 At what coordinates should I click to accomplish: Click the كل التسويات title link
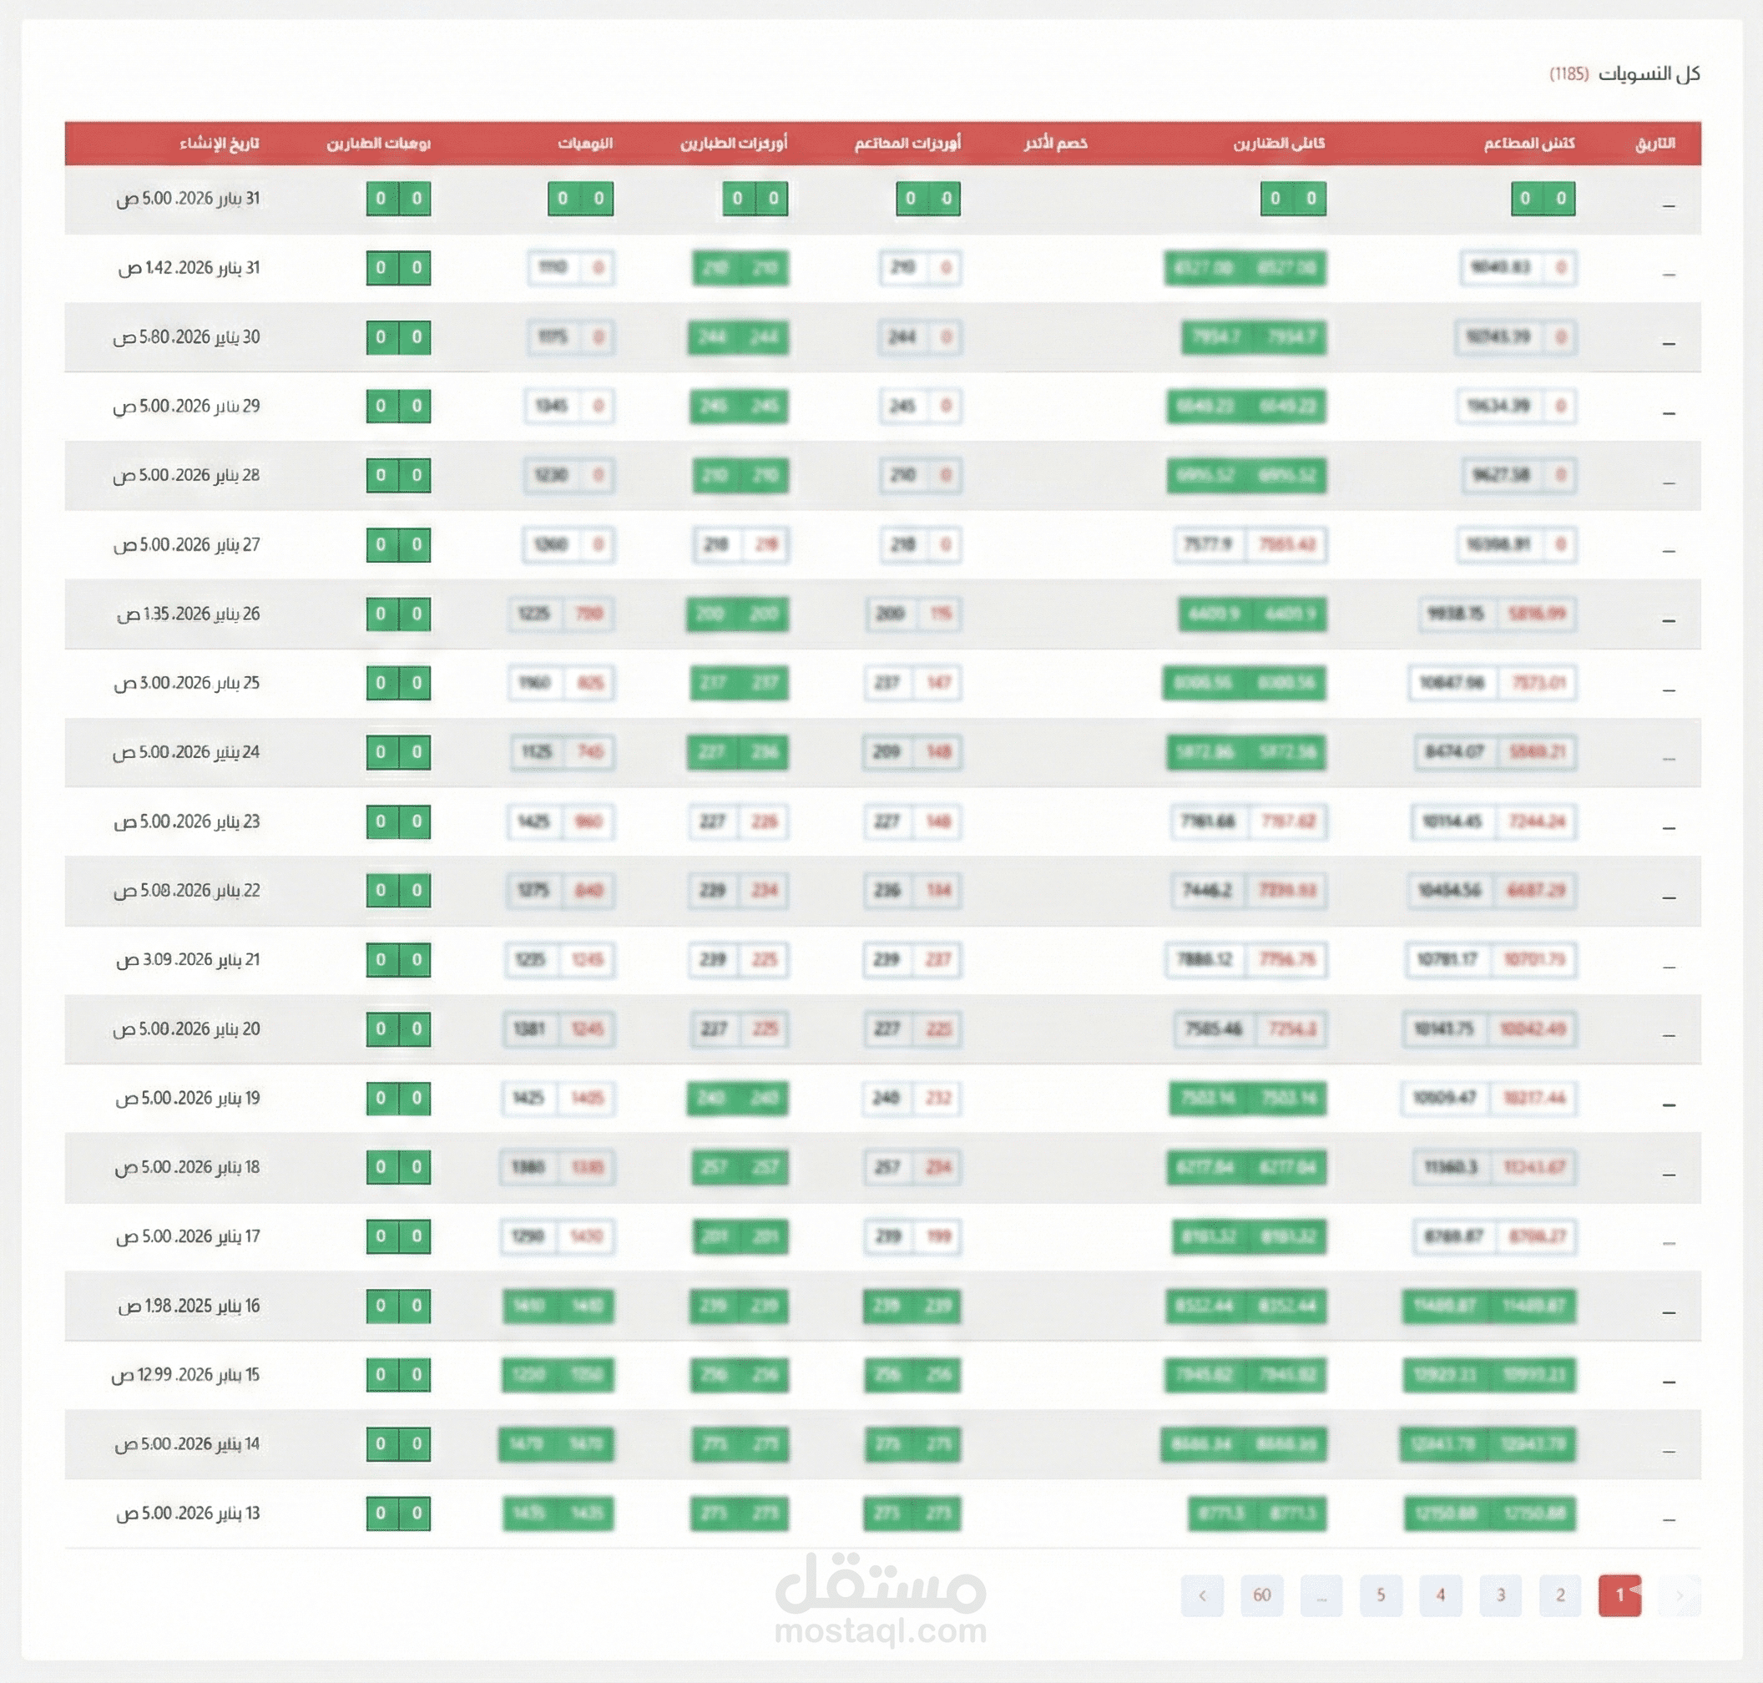click(1649, 73)
